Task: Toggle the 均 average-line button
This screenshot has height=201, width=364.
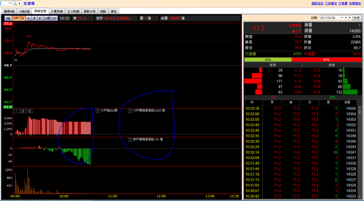Action: coord(23,18)
